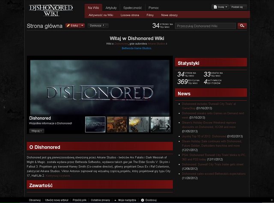Open the Dodaj dropdown
Screen dimensions: 274x203
[x=220, y=7]
